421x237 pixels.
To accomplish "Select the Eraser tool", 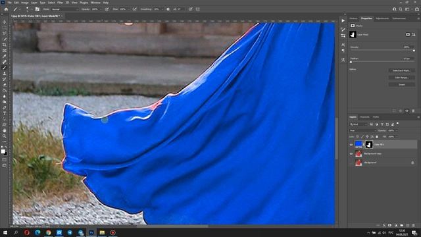I will click(5, 85).
